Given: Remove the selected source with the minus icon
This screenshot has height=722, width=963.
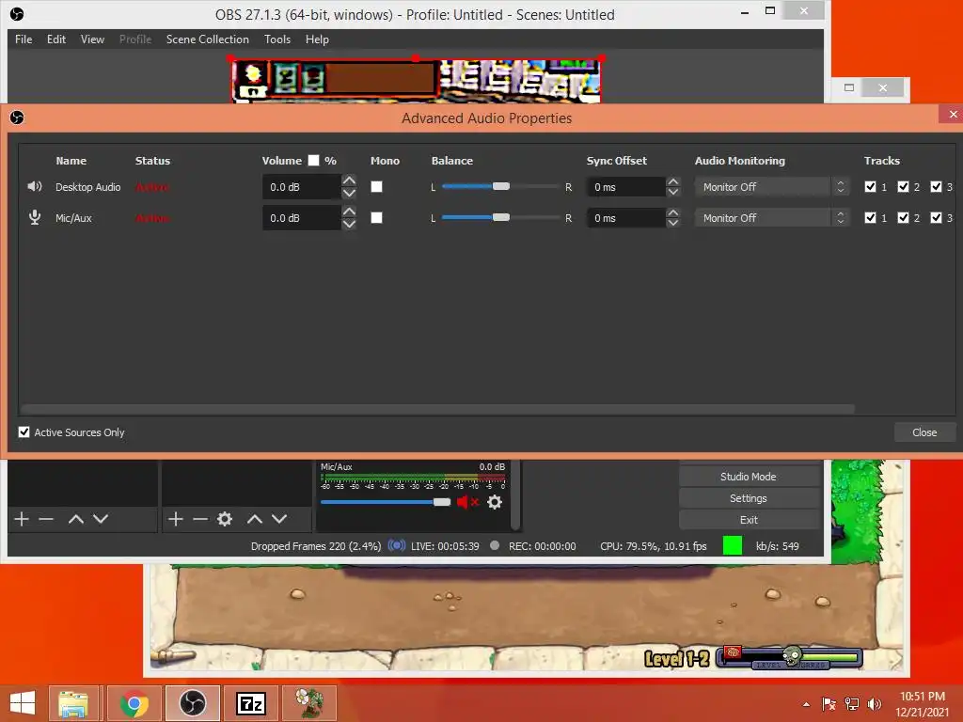Looking at the screenshot, I should click(x=200, y=519).
